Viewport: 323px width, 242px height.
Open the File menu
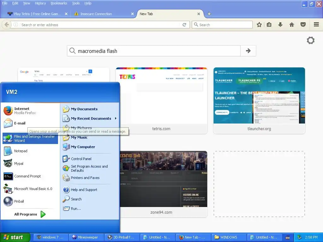[4, 3]
